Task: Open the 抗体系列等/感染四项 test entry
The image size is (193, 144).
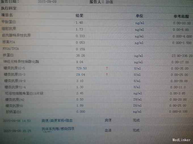Action: [58, 129]
